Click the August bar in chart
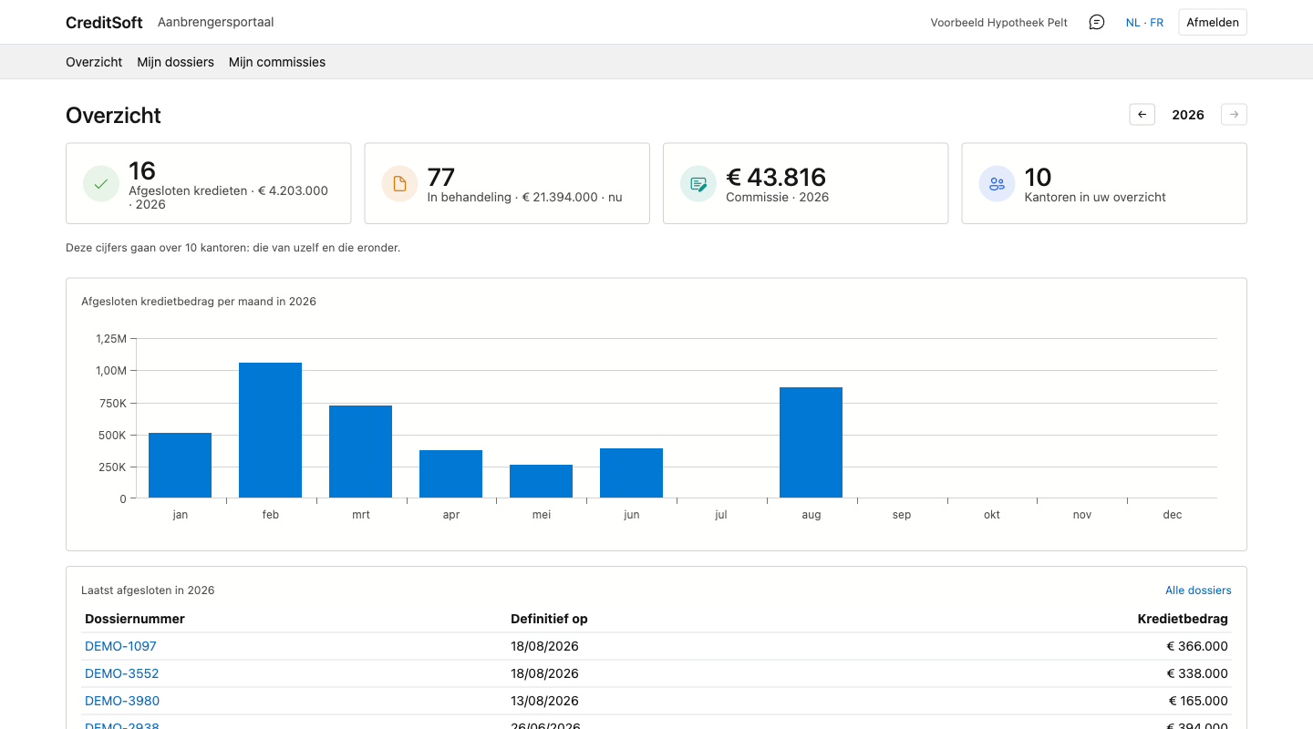The width and height of the screenshot is (1313, 729). point(811,443)
